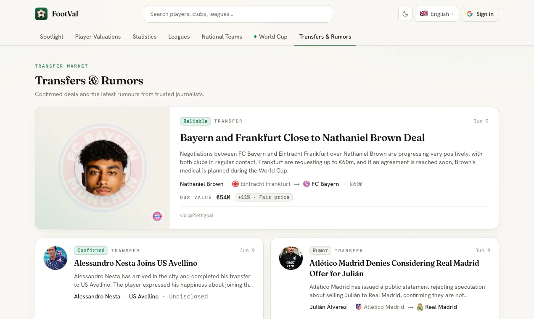Click the UK flag icon in the language selector
This screenshot has width=534, height=319.
424,13
